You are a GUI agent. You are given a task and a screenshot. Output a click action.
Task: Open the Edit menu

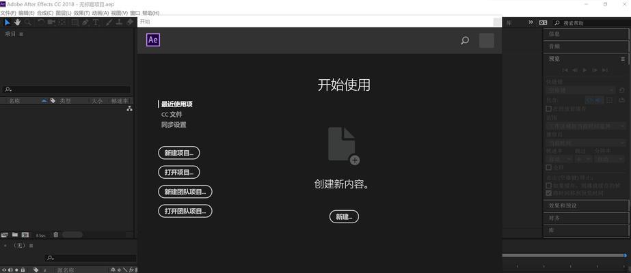[27, 13]
